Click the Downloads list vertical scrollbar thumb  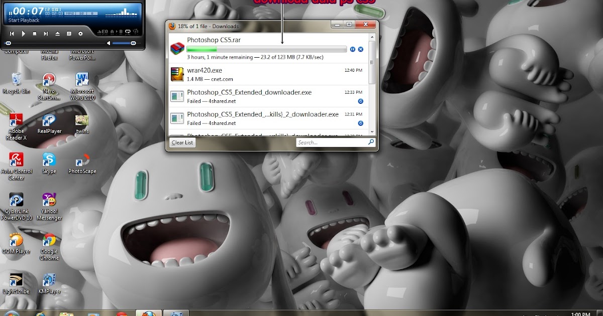point(372,63)
